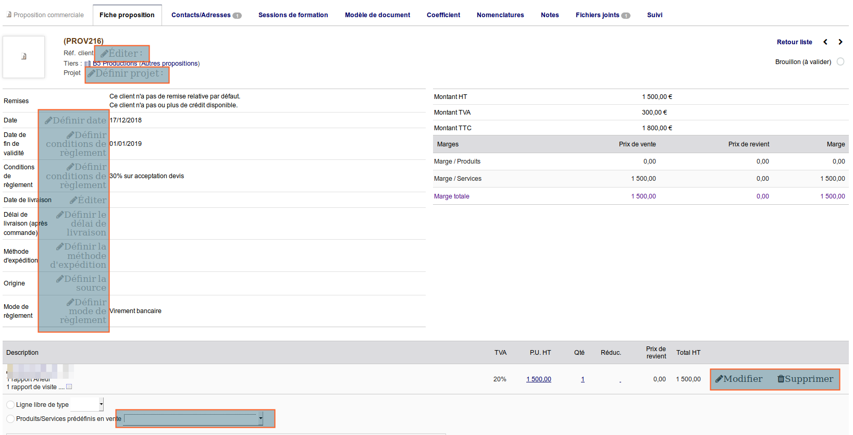Screen dimensions: 853x435
Task: Switch to the Contacts/Adresses tab
Action: pos(206,15)
